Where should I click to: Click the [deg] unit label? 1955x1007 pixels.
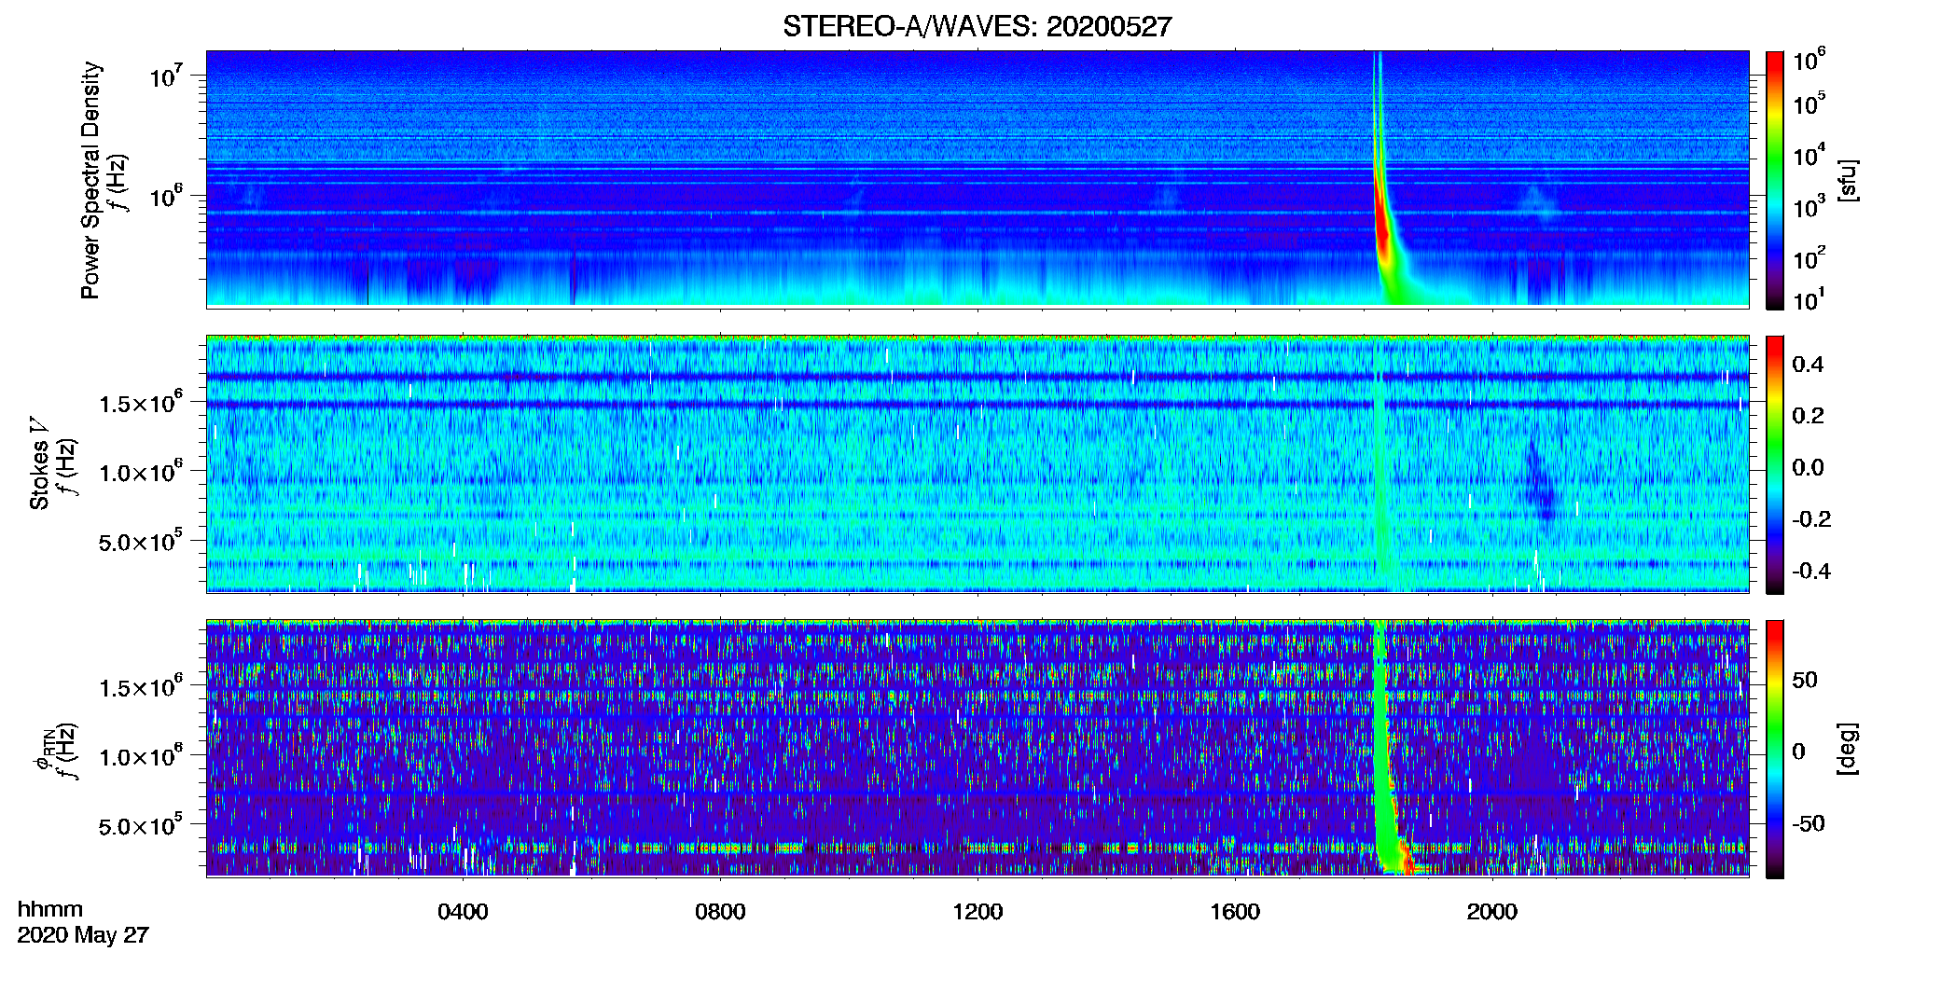coord(1847,749)
